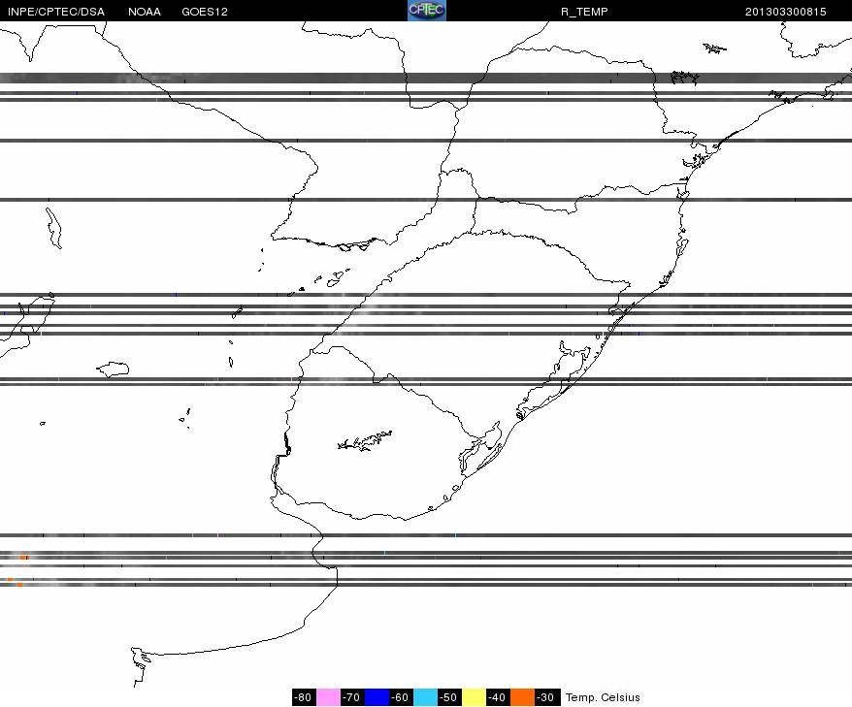
Task: Click the yellow legend color swatch
Action: click(474, 697)
